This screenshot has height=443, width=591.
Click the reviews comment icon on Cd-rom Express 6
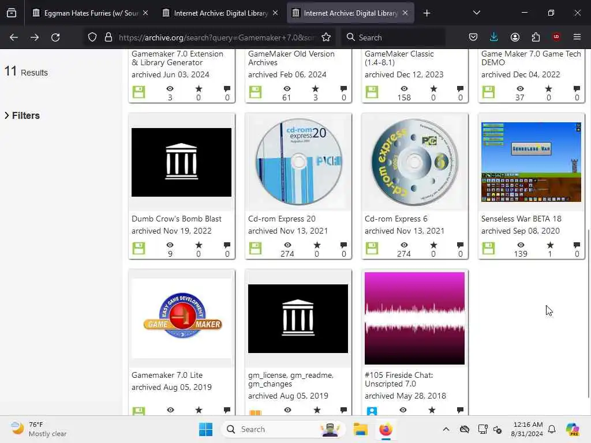pos(460,245)
